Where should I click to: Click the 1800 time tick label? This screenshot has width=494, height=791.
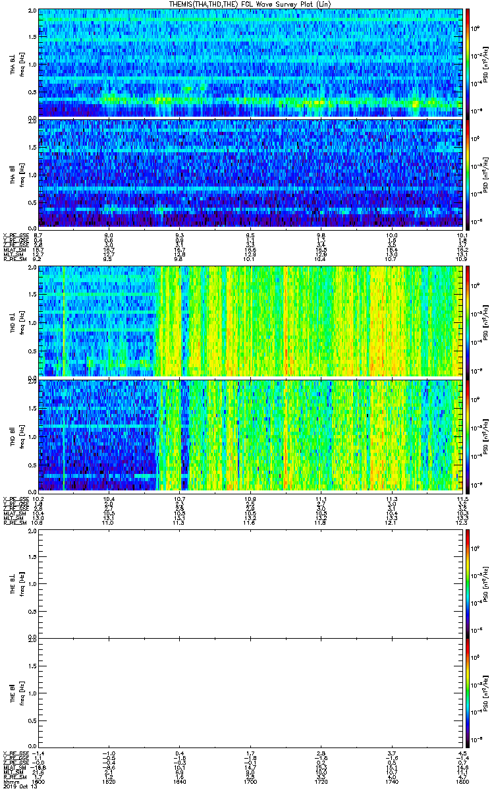click(x=461, y=781)
